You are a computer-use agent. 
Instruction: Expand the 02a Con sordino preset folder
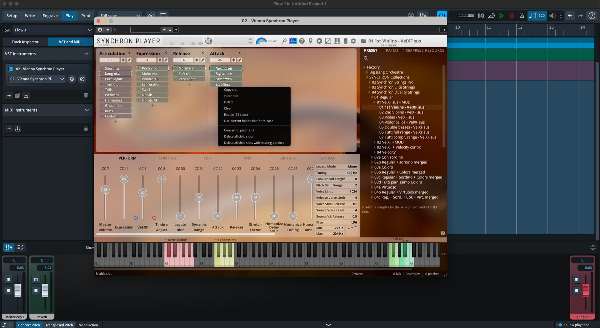(x=372, y=157)
